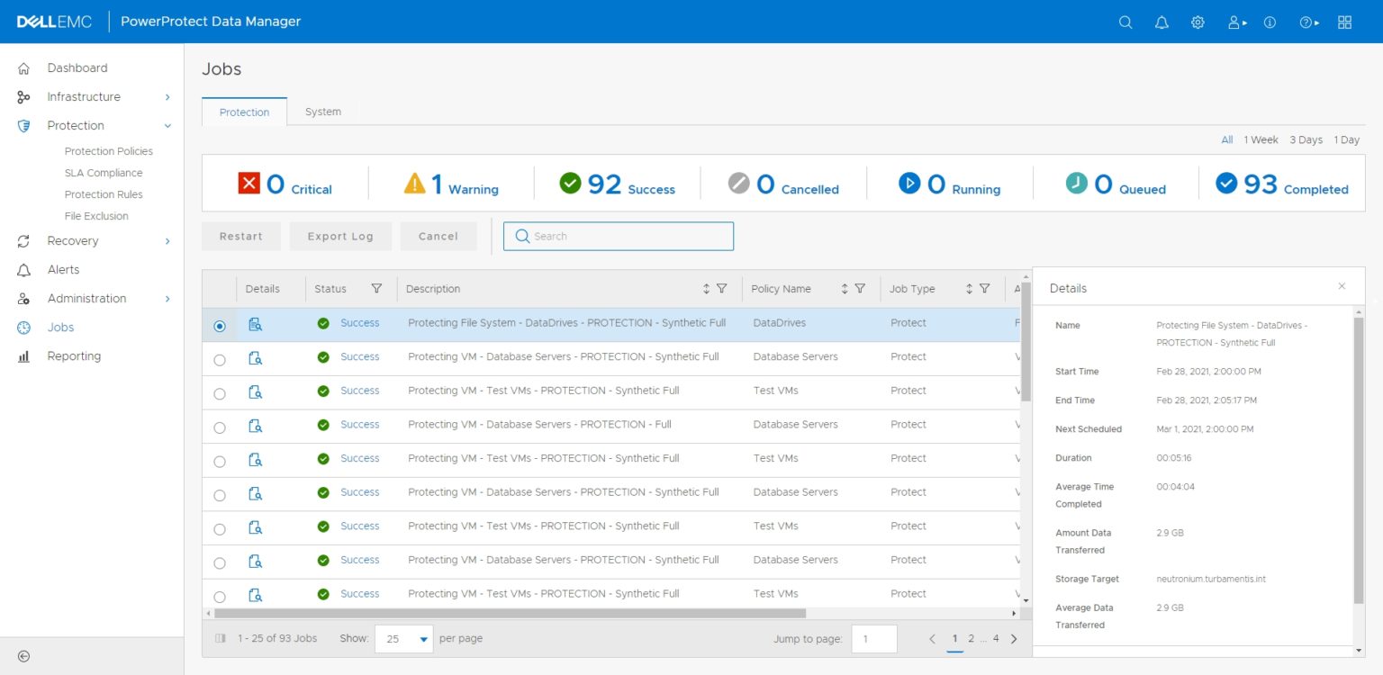Viewport: 1383px width, 675px height.
Task: Click the search magnifier in the header
Action: (1125, 22)
